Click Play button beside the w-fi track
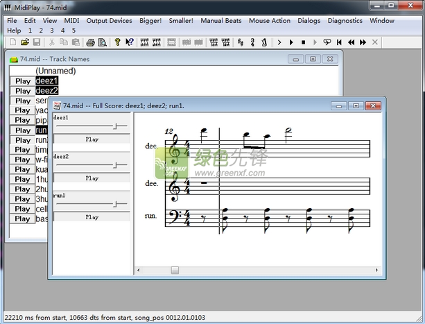Image resolution: width=425 pixels, height=324 pixels. pos(22,160)
